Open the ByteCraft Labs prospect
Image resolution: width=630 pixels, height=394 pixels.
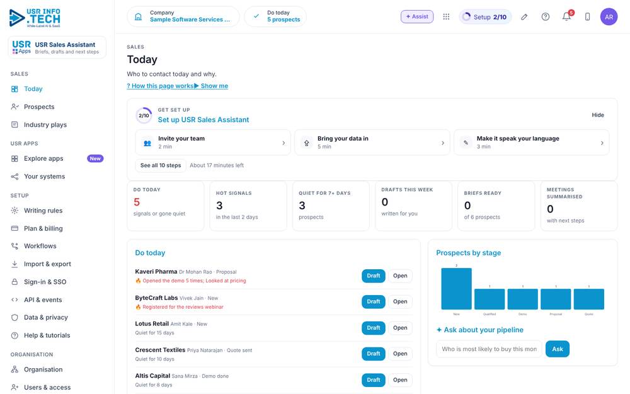pyautogui.click(x=400, y=301)
